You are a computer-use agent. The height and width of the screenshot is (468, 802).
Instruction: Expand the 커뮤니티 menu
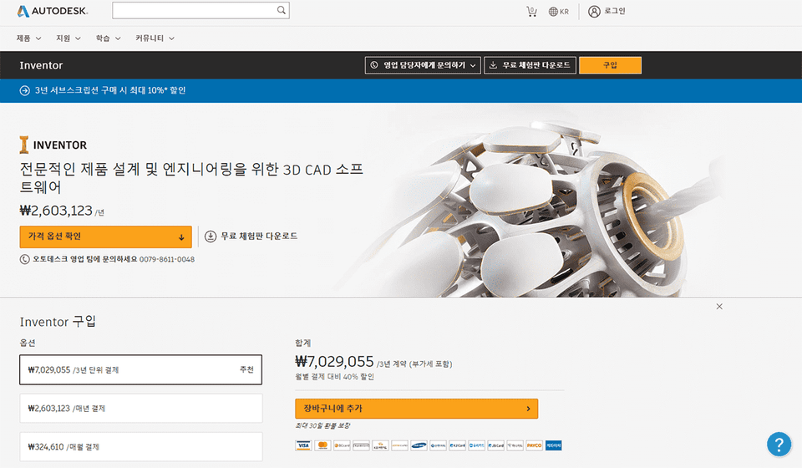[x=155, y=38]
